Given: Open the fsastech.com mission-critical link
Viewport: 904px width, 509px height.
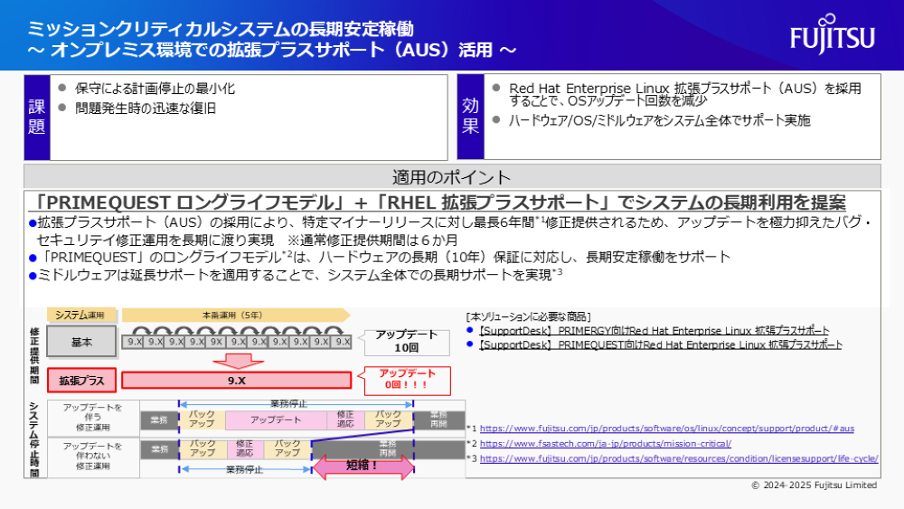Looking at the screenshot, I should (606, 443).
